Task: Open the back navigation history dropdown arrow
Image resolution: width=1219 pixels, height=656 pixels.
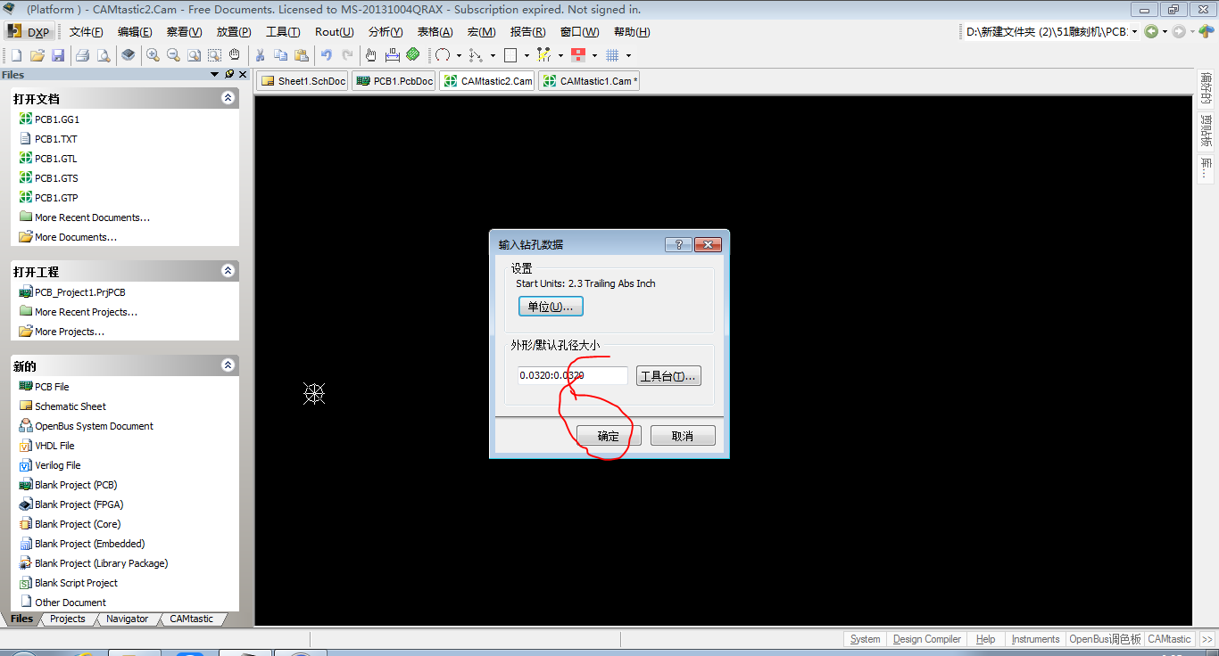Action: (x=1165, y=32)
